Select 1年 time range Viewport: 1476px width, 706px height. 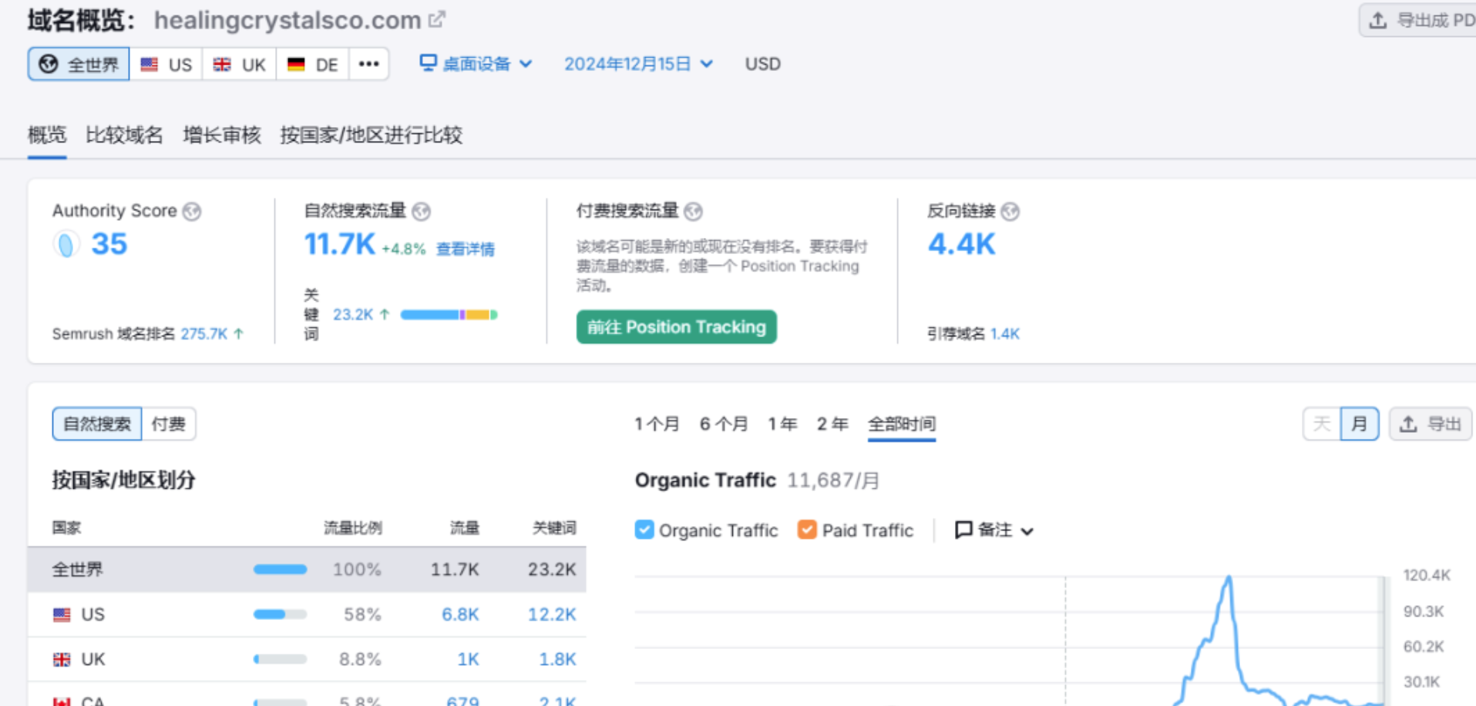click(782, 424)
